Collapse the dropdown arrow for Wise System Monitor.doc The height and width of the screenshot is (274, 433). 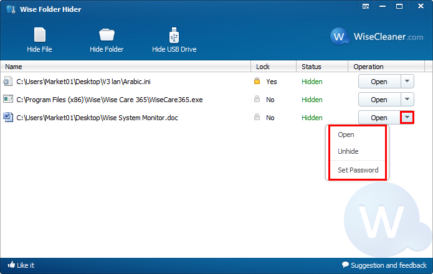(407, 117)
